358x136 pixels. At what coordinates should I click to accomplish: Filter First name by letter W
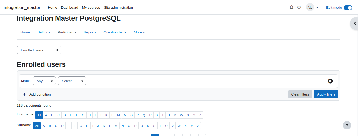pyautogui.click(x=181, y=115)
